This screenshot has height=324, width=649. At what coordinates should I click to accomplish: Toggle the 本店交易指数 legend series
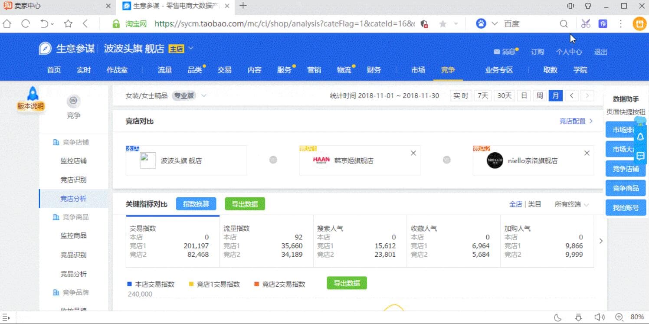pyautogui.click(x=151, y=284)
